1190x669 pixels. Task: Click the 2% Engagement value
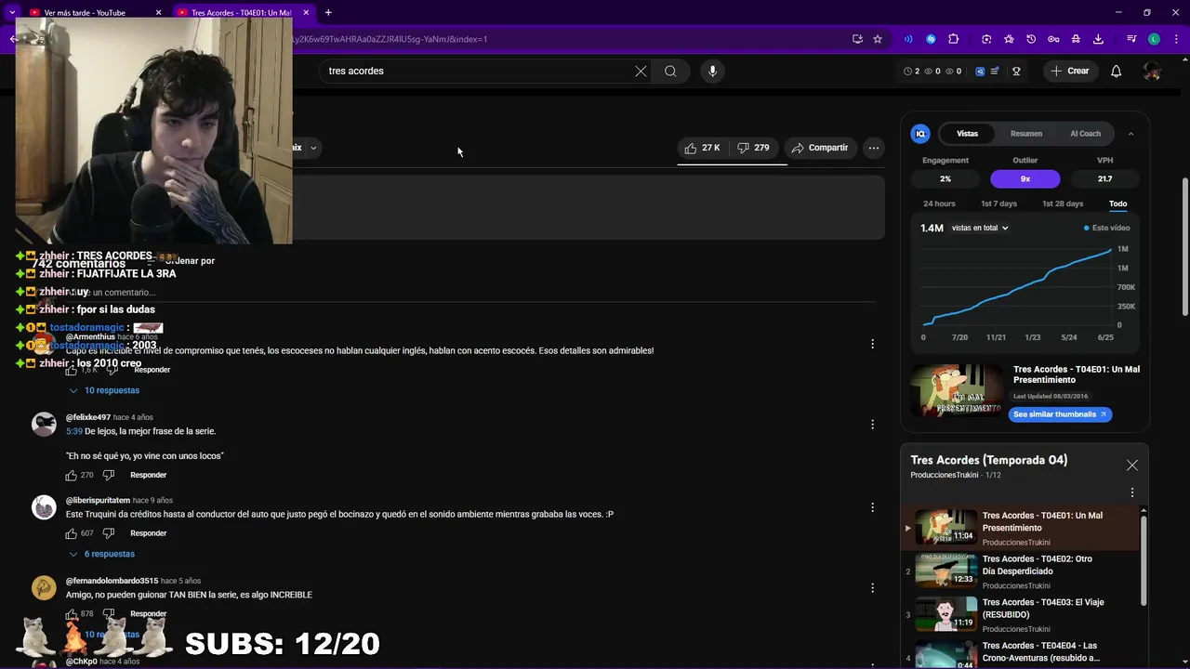point(945,178)
